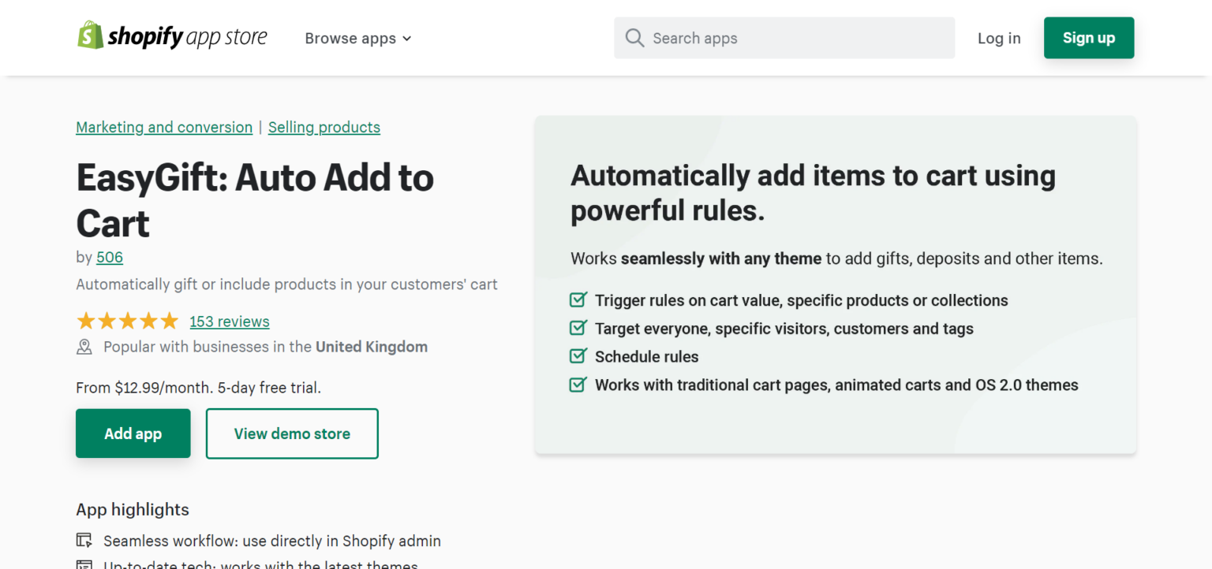This screenshot has width=1212, height=569.
Task: Open the Marketing and conversion category
Action: point(163,127)
